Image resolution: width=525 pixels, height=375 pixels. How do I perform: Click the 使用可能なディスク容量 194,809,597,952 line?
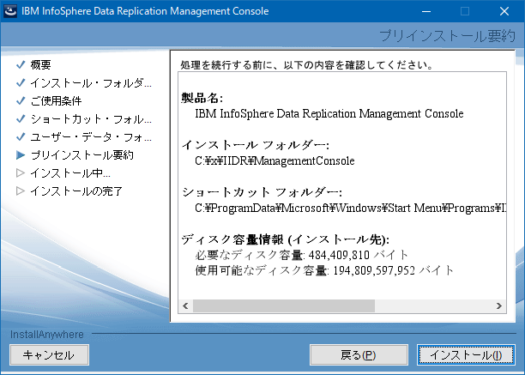click(324, 270)
